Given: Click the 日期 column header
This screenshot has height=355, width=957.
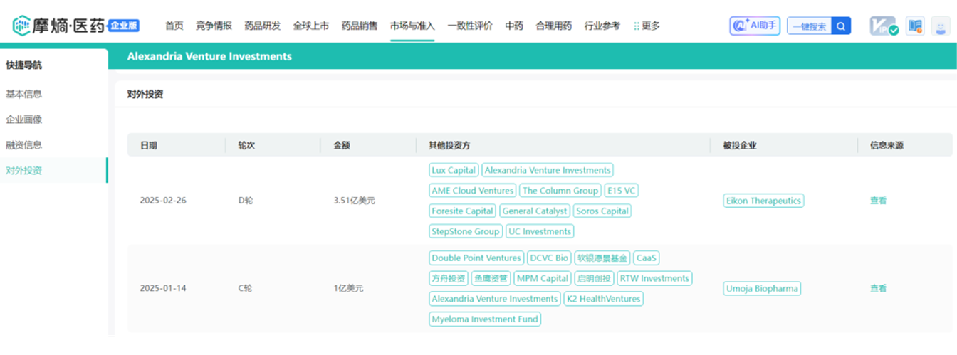Looking at the screenshot, I should click(x=148, y=145).
